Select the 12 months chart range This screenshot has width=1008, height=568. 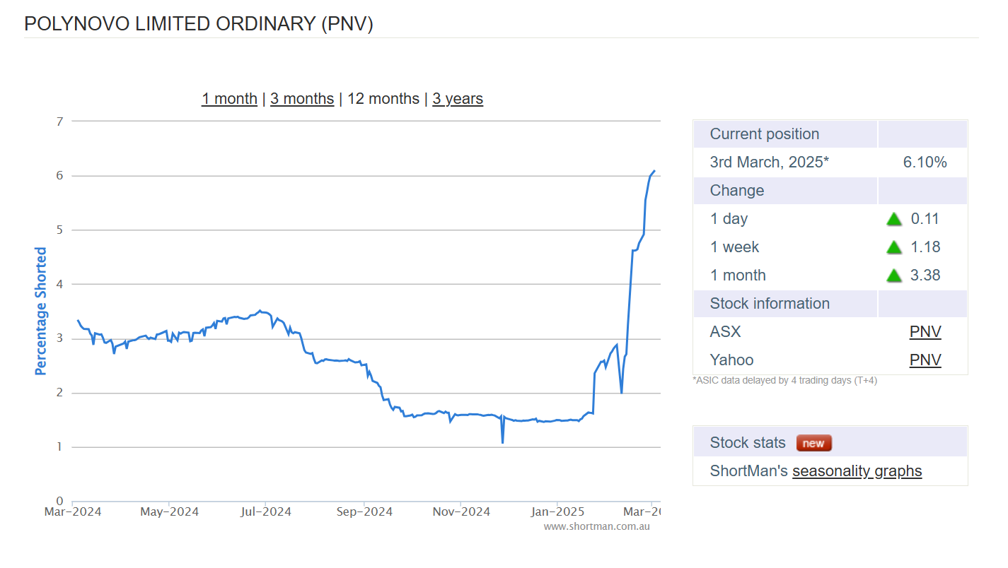(383, 99)
